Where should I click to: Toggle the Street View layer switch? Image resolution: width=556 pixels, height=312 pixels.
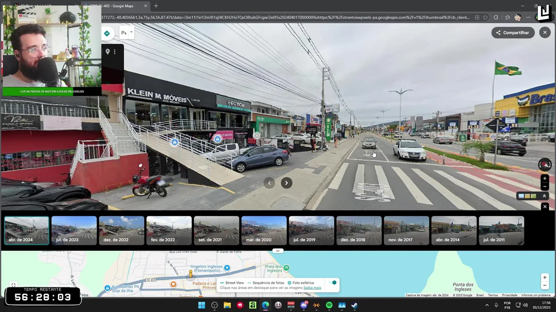point(333,283)
